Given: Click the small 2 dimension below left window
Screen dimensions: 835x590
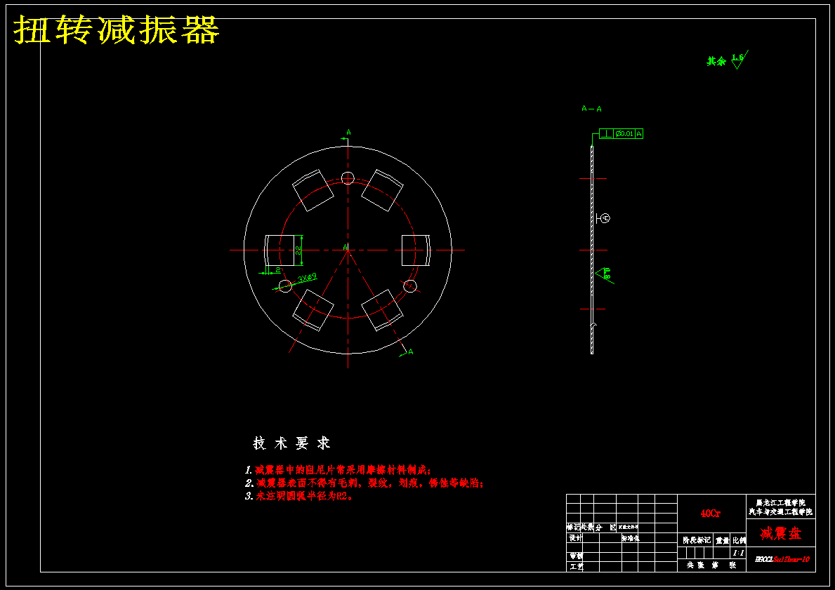Looking at the screenshot, I should click(x=277, y=270).
